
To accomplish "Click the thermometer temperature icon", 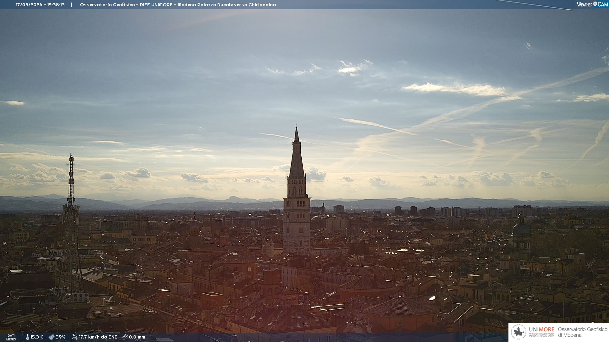I will point(27,337).
